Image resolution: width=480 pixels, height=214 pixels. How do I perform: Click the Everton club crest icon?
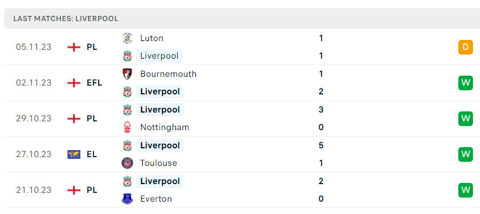click(x=127, y=199)
